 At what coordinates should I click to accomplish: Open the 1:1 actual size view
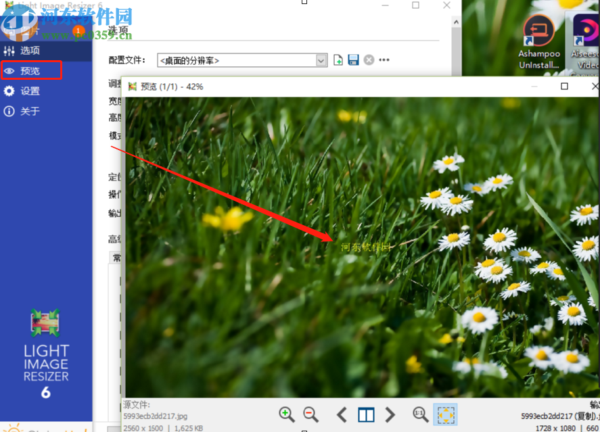(420, 415)
